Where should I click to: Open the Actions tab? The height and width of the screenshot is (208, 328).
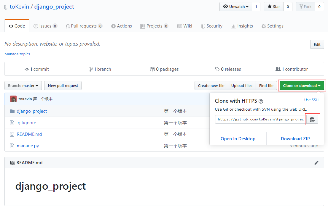pyautogui.click(x=122, y=26)
